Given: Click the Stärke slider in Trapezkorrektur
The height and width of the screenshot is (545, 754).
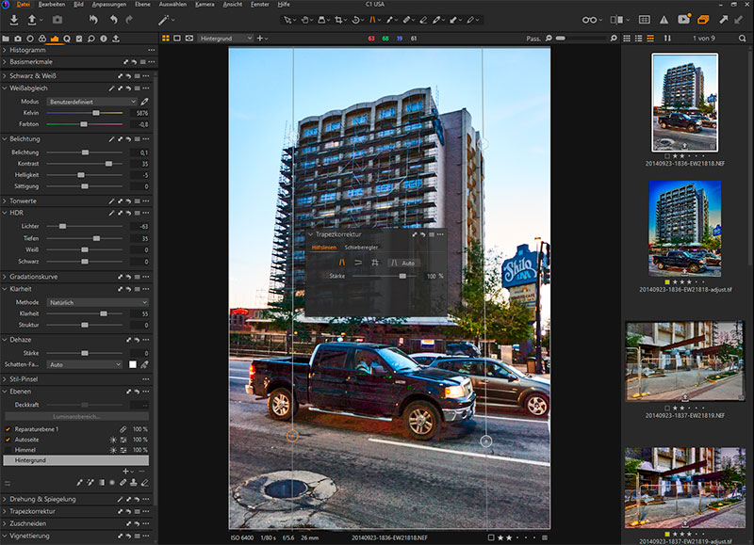Looking at the screenshot, I should 385,276.
